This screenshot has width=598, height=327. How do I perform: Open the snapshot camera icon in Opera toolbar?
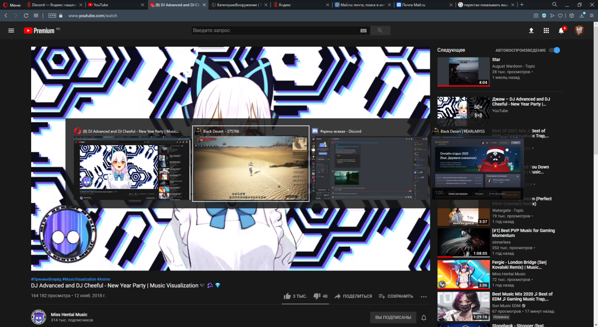click(536, 15)
